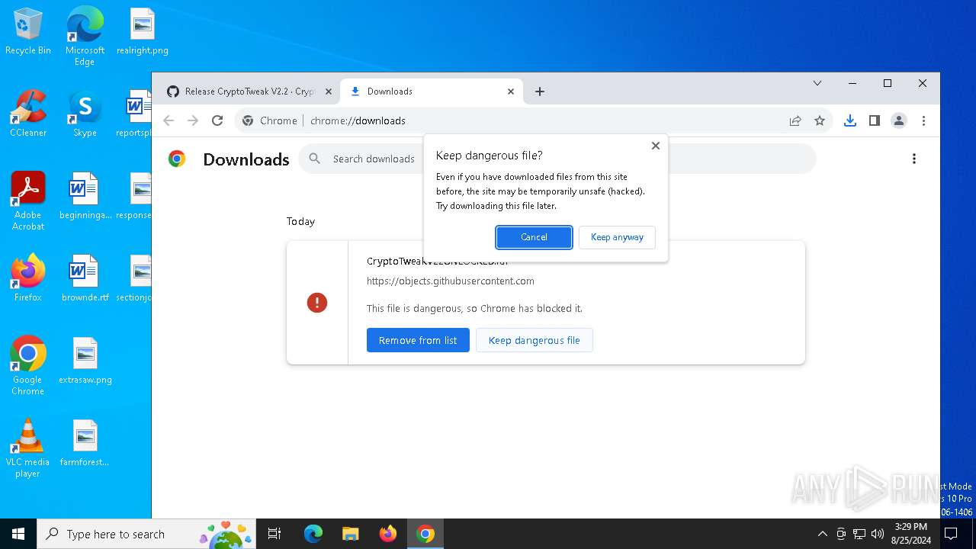
Task: Close the Downloads tab
Action: point(511,91)
